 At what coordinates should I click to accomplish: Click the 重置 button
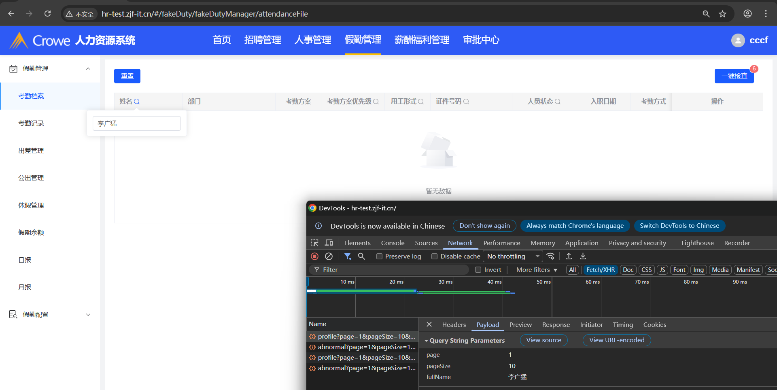click(x=127, y=76)
